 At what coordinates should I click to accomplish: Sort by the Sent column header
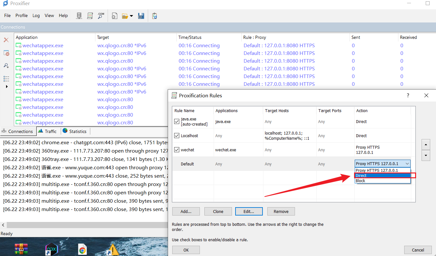coord(374,37)
